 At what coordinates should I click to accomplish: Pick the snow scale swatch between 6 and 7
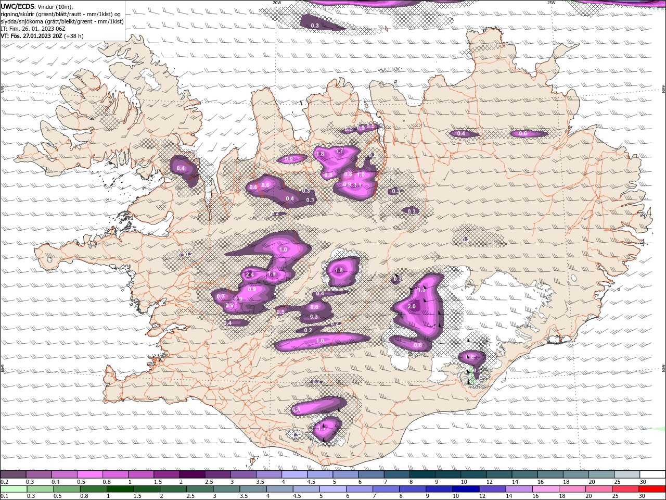coord(371,474)
